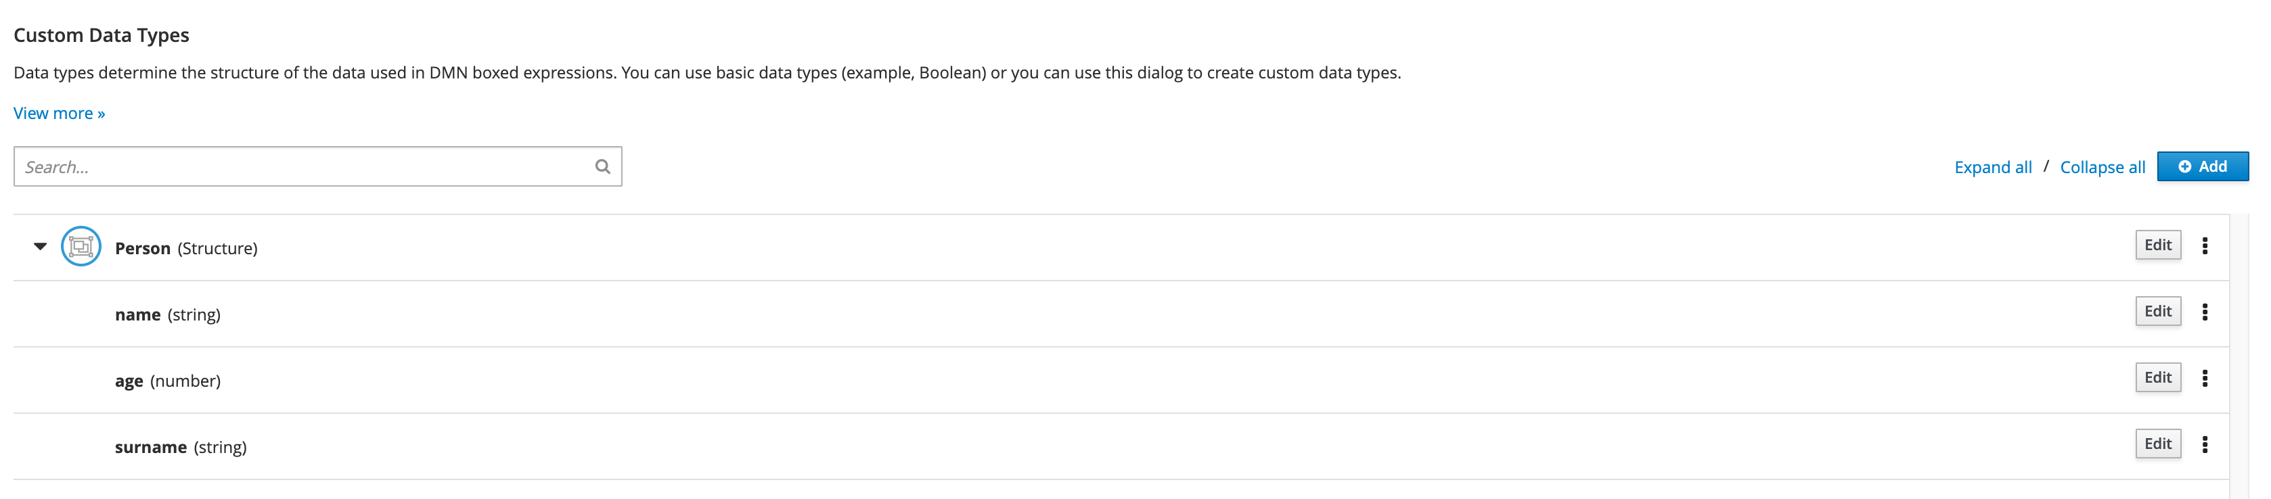Image resolution: width=2271 pixels, height=499 pixels.
Task: Collapse the Person structure arrow
Action: click(x=41, y=247)
